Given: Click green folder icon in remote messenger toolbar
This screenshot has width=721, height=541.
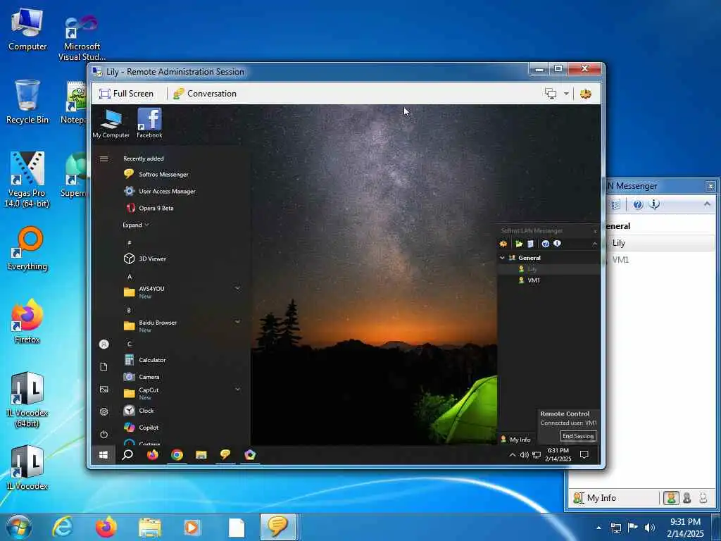Looking at the screenshot, I should point(519,244).
